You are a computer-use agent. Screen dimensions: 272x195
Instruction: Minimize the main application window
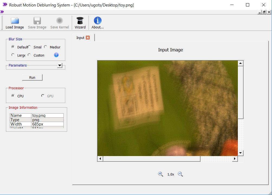(x=232, y=5)
